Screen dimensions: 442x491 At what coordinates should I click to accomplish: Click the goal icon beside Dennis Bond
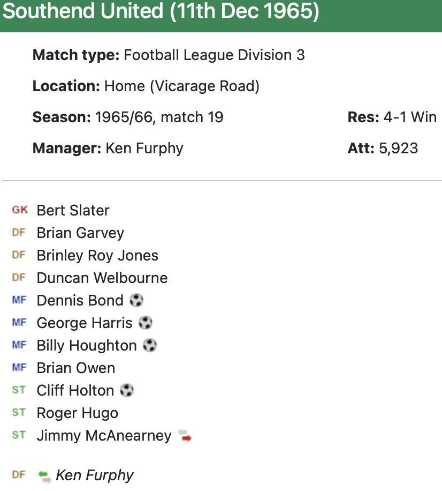pos(136,300)
